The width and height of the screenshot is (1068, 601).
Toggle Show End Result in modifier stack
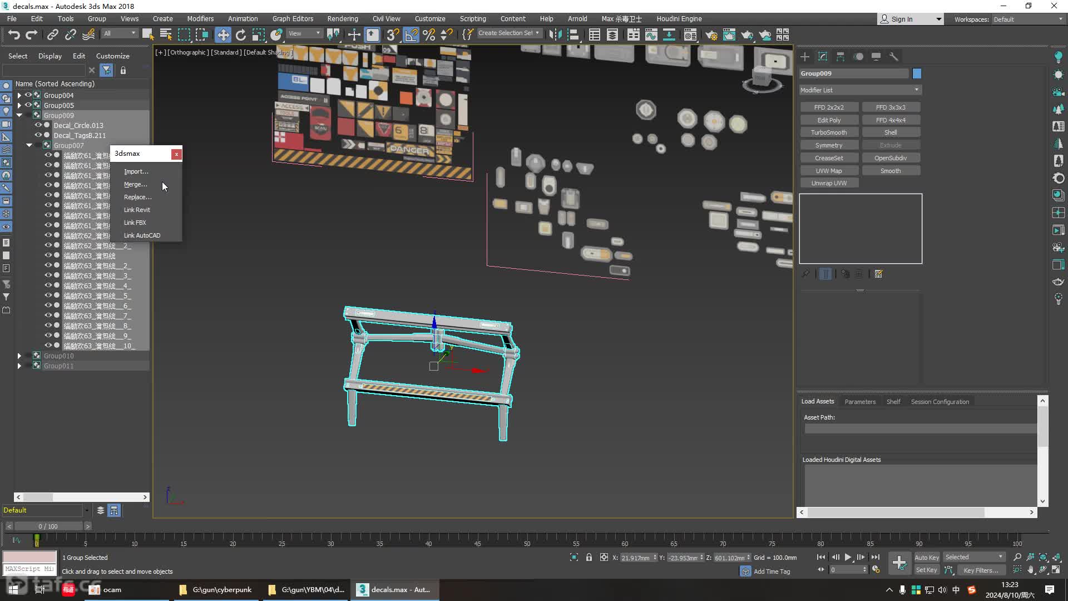(825, 274)
